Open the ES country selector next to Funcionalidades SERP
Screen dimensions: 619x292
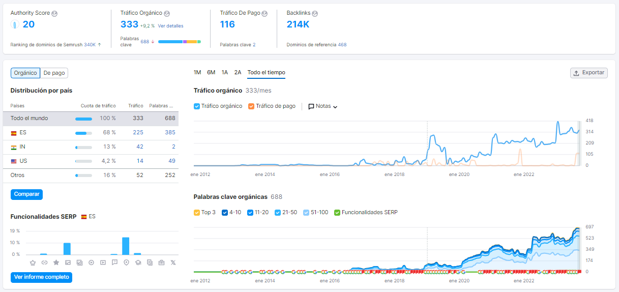(88, 216)
